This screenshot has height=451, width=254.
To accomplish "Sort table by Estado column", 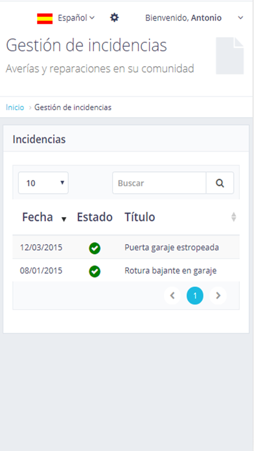I will pos(95,217).
